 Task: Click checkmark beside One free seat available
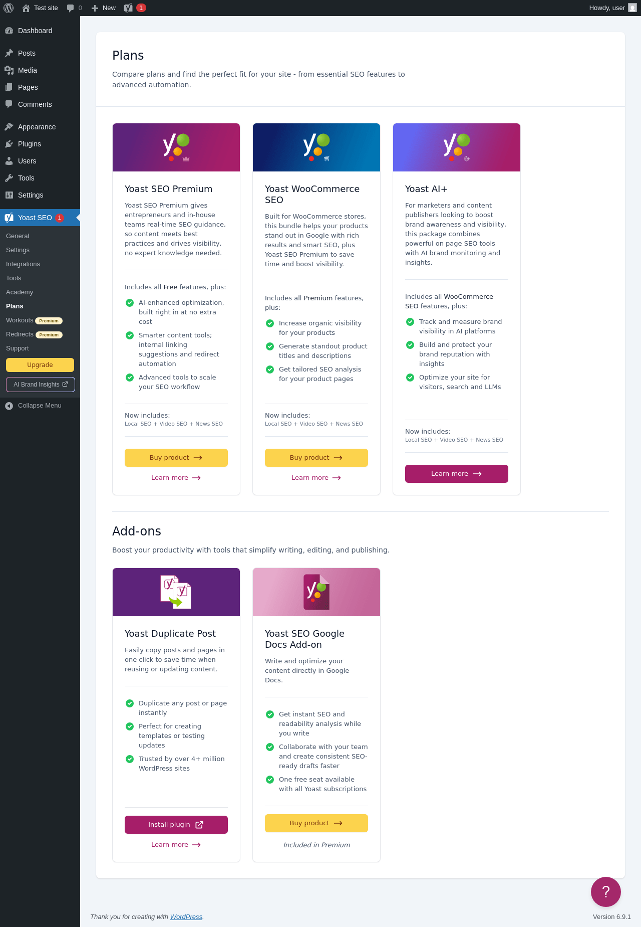(270, 780)
